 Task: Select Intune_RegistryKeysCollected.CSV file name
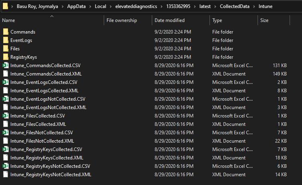point(46,149)
